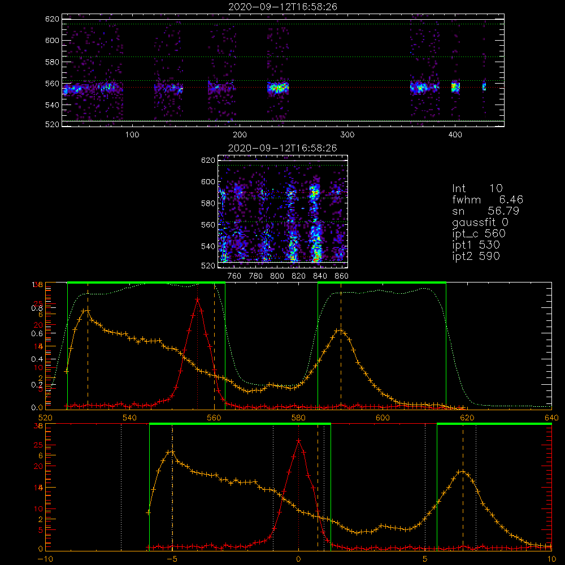Click the white '0.6' y-axis label

37,334
